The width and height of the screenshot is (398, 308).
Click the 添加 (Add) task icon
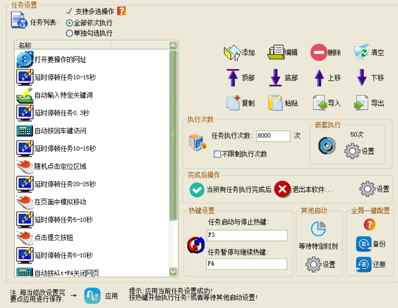(232, 53)
